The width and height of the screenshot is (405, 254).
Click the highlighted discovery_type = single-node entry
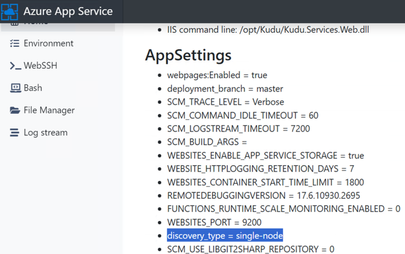tap(225, 236)
